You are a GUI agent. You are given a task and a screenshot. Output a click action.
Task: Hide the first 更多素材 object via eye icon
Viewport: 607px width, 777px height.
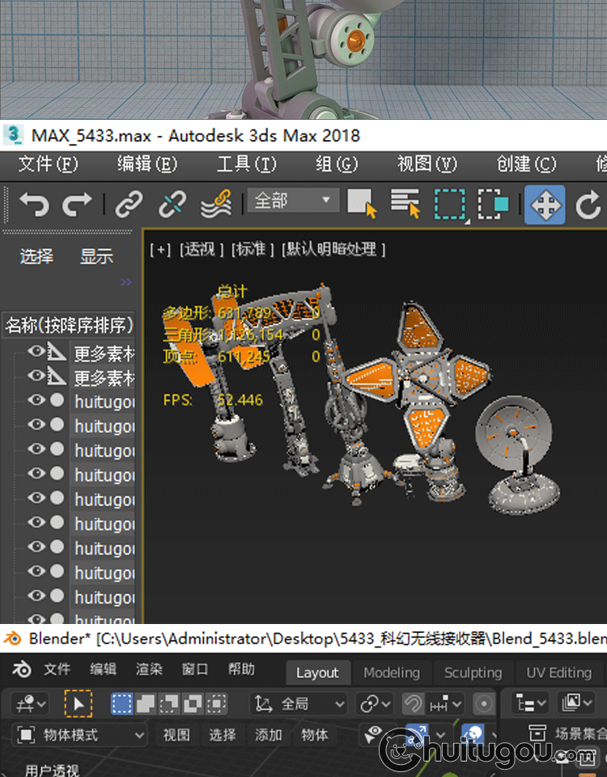(36, 351)
